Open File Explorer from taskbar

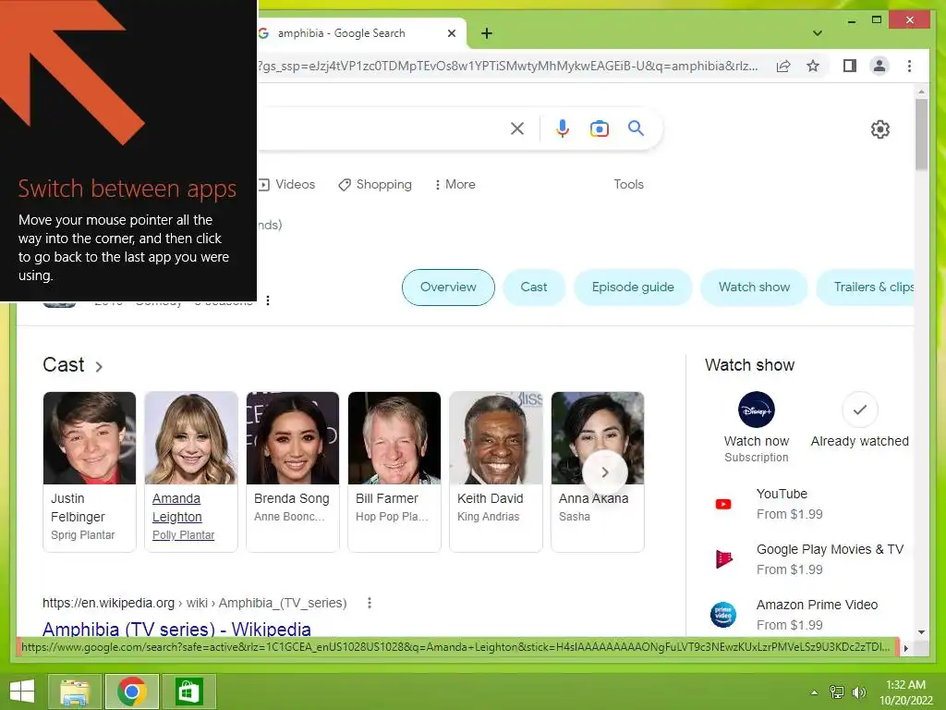(74, 692)
